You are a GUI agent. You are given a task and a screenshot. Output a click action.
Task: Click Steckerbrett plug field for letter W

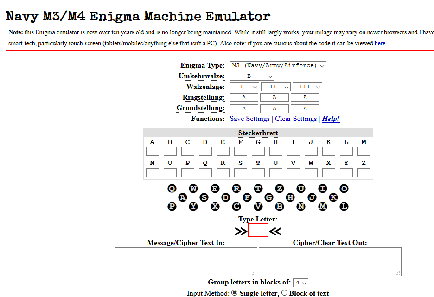coord(311,172)
